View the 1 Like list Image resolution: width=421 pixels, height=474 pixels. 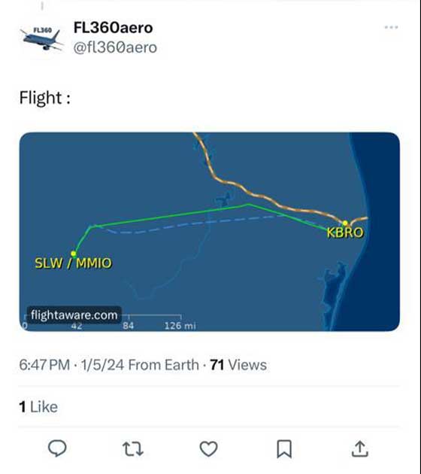pos(38,407)
